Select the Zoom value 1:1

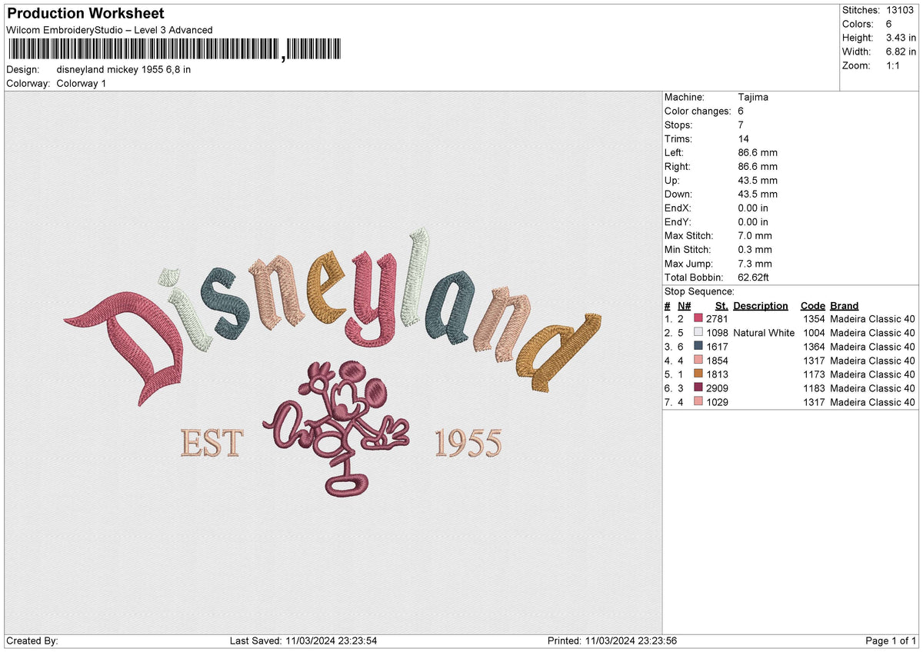[894, 65]
